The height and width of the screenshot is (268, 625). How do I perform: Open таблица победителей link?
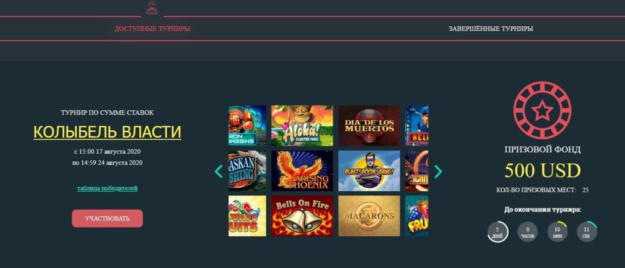click(107, 188)
